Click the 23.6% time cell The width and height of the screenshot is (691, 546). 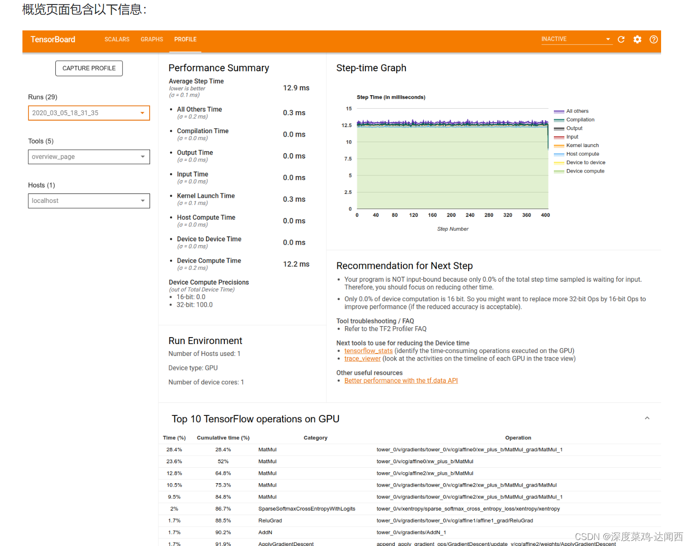pyautogui.click(x=174, y=462)
